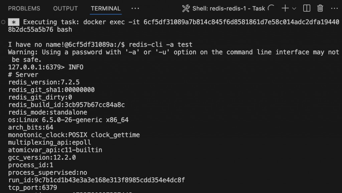This screenshot has width=342, height=193.
Task: Click the redis-cli -a test command
Action: pos(160,44)
